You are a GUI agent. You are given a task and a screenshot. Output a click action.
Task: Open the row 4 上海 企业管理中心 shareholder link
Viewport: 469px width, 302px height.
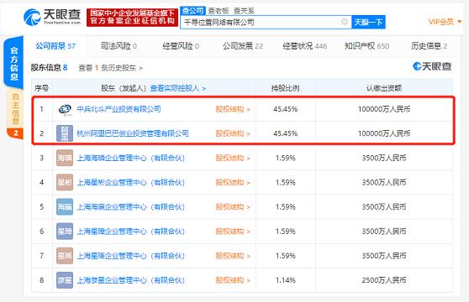click(131, 182)
